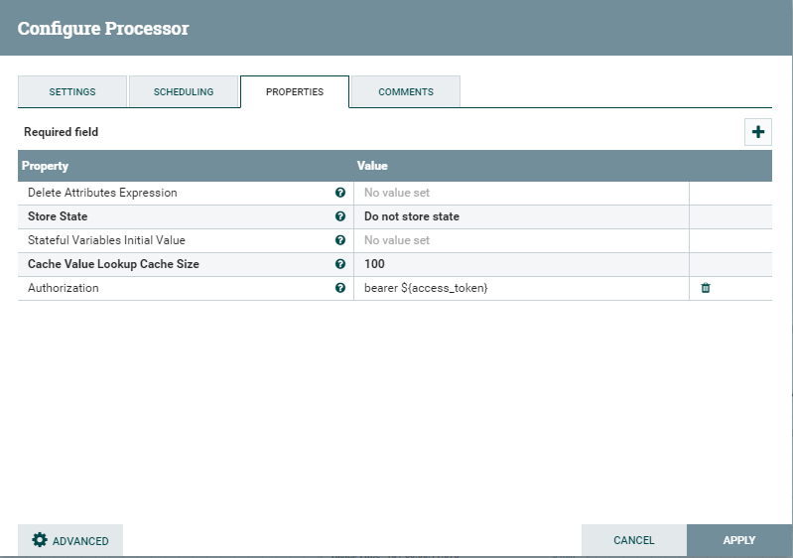Click help icon beside Authorization property

coord(340,288)
